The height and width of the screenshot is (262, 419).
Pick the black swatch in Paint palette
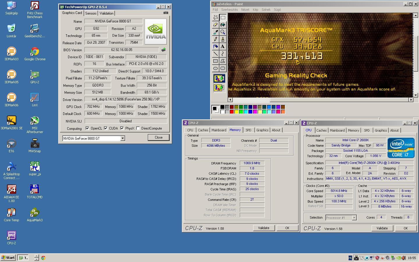click(x=222, y=107)
